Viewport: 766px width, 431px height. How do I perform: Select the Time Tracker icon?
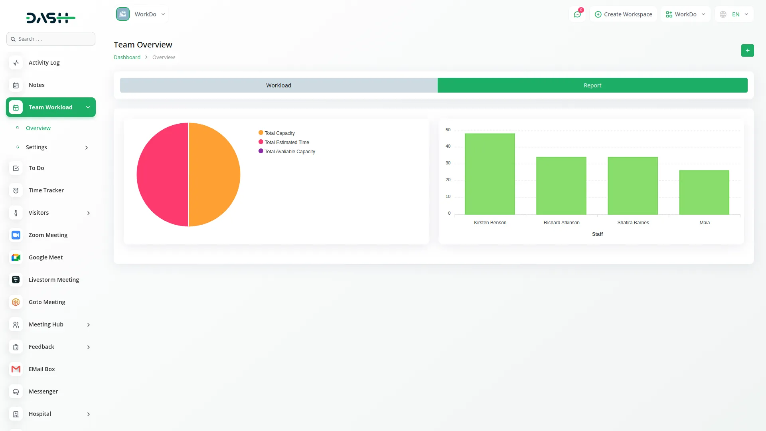tap(16, 190)
